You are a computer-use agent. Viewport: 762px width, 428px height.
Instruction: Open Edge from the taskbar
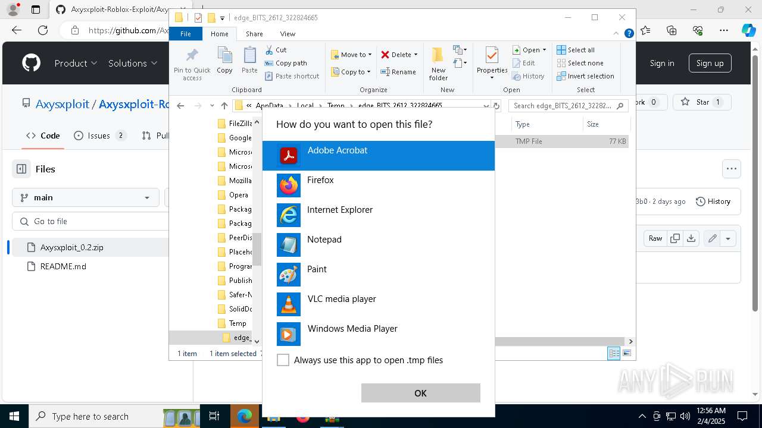pyautogui.click(x=245, y=417)
